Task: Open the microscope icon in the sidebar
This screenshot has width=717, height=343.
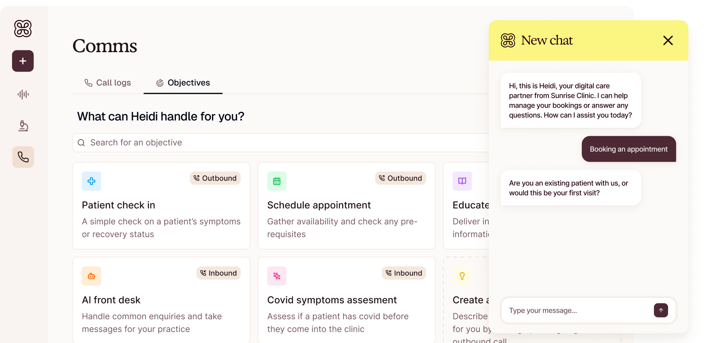Action: pos(23,126)
